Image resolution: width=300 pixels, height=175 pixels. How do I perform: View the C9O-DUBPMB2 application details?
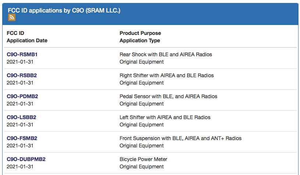(26, 159)
